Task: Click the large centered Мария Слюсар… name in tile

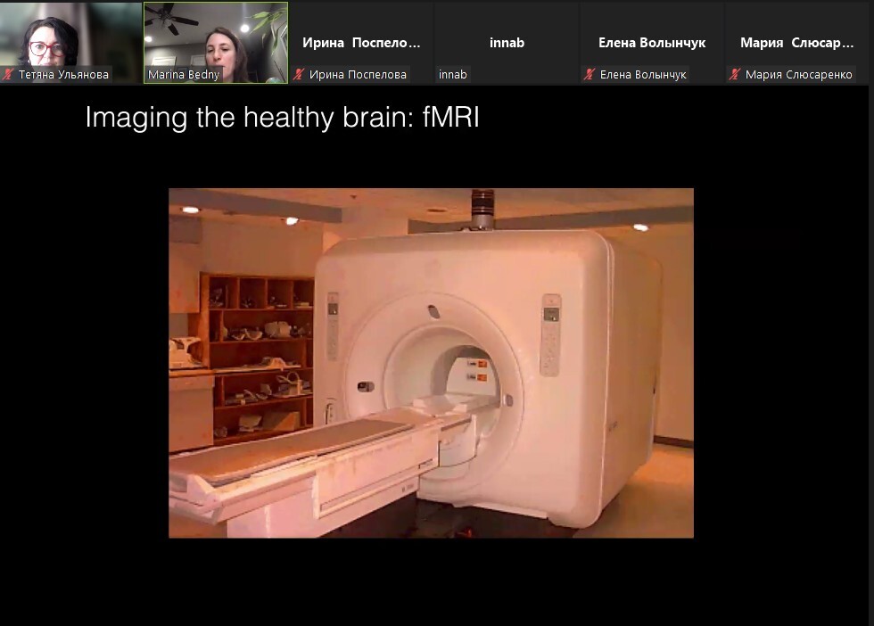Action: coord(797,43)
